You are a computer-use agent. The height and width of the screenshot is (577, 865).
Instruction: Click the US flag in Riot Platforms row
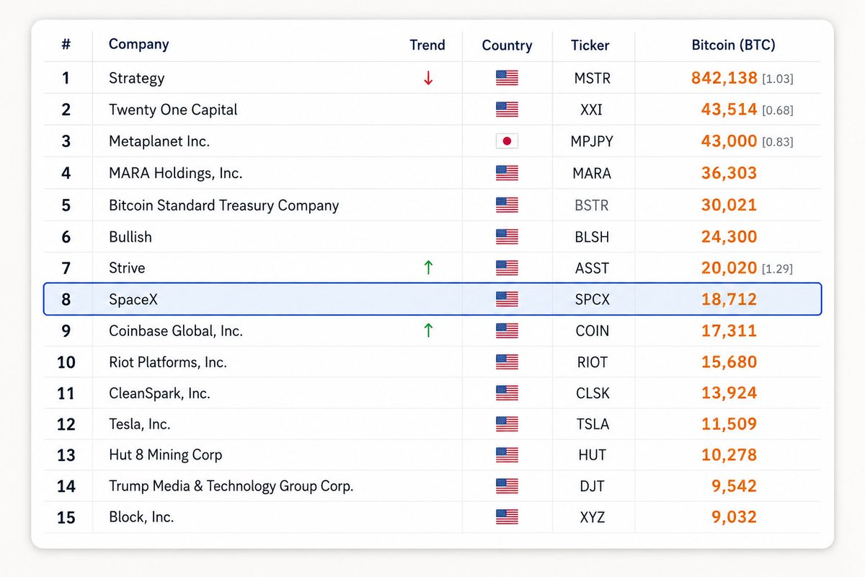pyautogui.click(x=507, y=362)
